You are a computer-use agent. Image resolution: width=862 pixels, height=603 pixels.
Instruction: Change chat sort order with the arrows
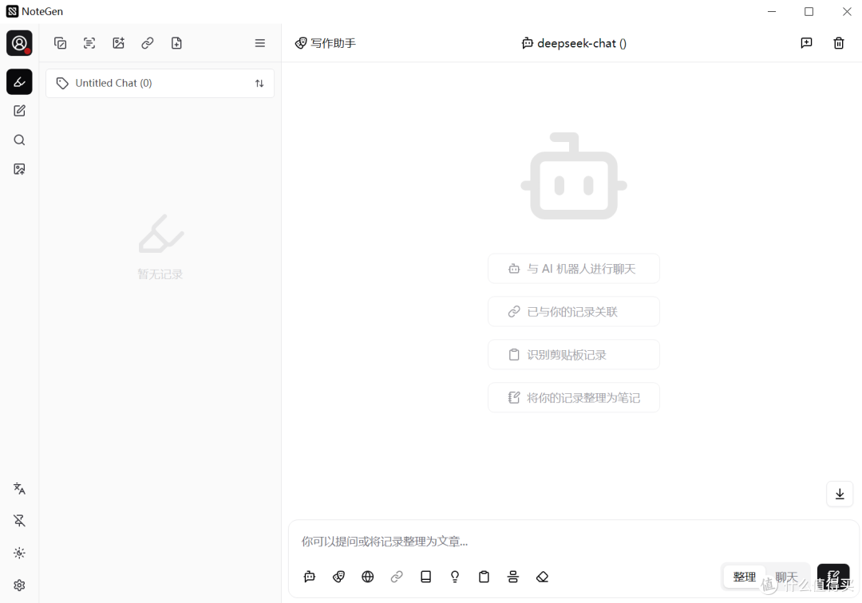point(259,83)
